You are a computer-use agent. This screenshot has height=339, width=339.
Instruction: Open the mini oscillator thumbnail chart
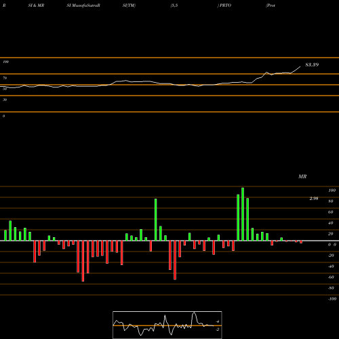pos(167,325)
